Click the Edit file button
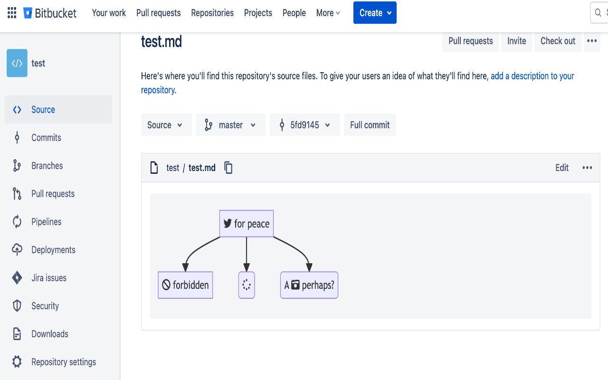The width and height of the screenshot is (608, 380). point(562,168)
